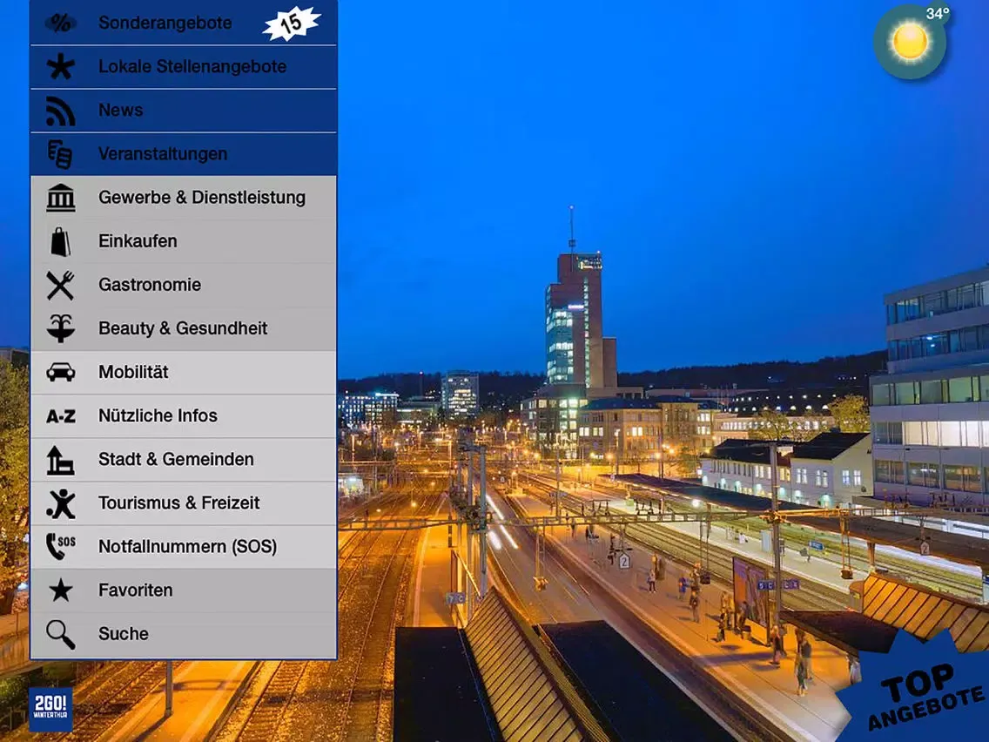The width and height of the screenshot is (989, 742).
Task: Open the sunny 34° weather widget
Action: (x=911, y=40)
